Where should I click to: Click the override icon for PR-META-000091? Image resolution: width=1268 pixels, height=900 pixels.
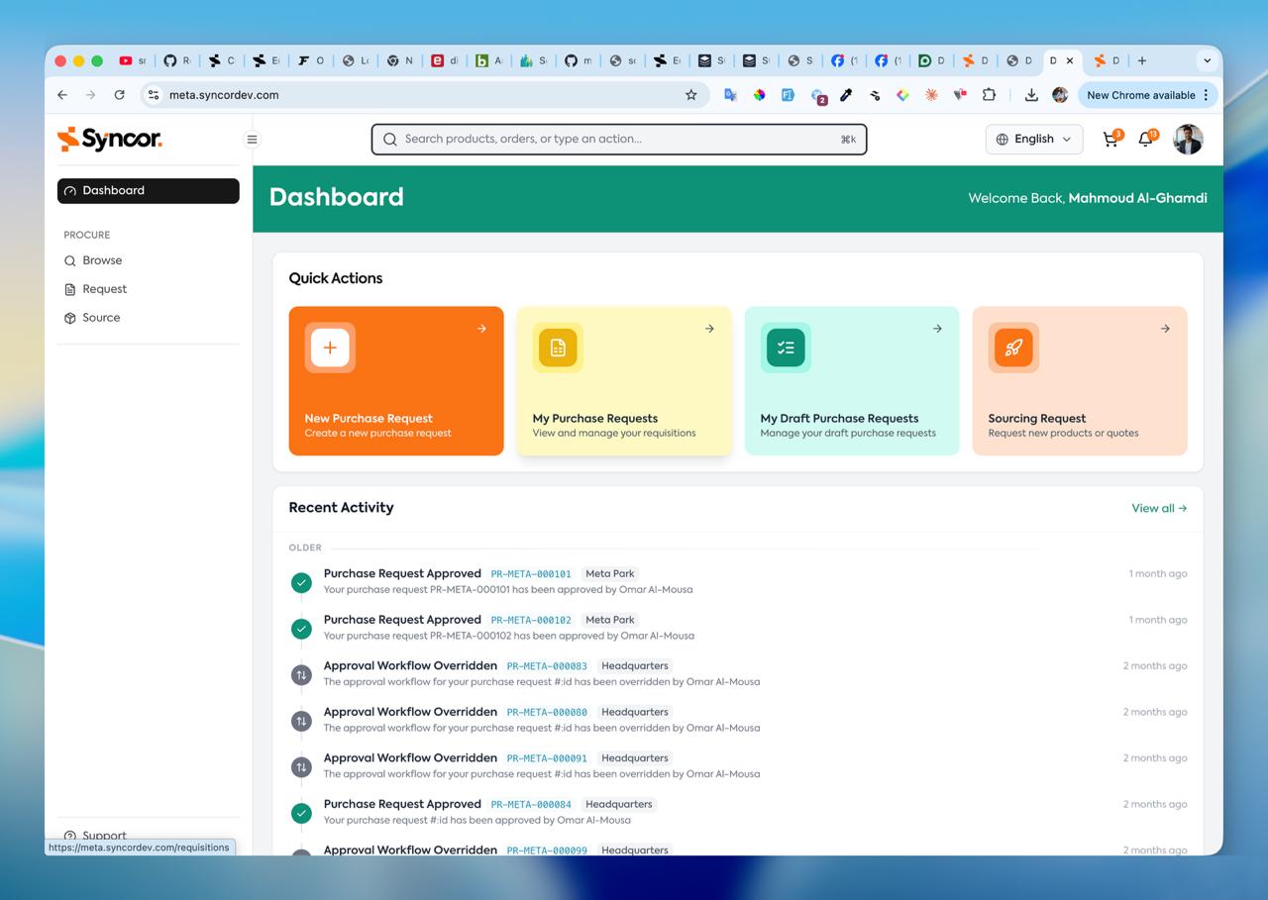301,767
